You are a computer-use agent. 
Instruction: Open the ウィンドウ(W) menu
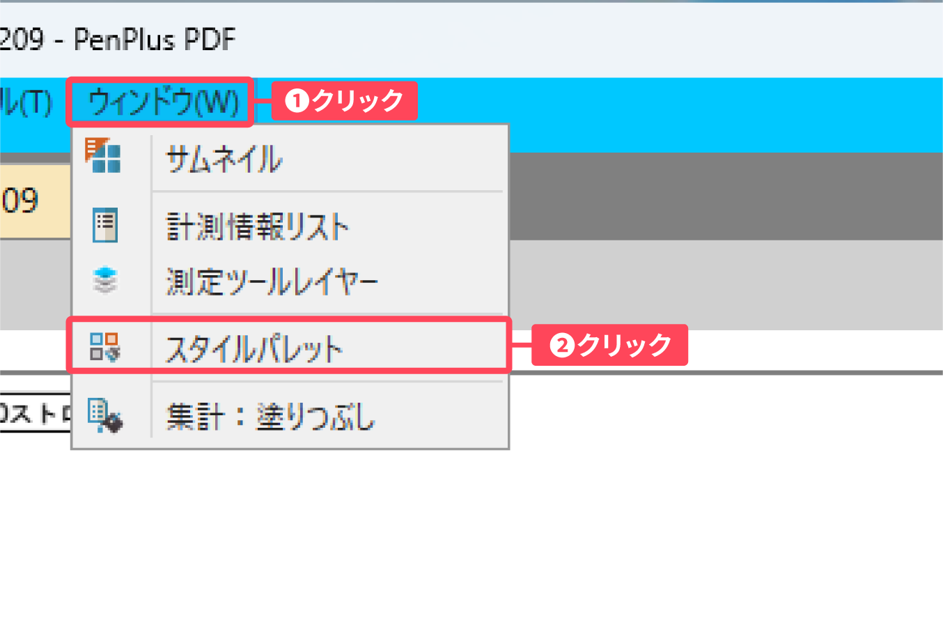pyautogui.click(x=162, y=103)
